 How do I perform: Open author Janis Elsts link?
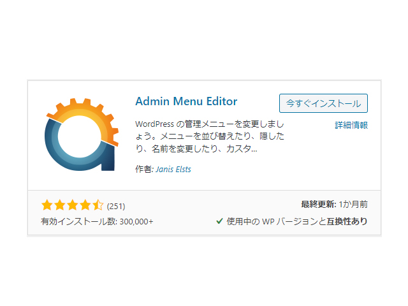(173, 170)
